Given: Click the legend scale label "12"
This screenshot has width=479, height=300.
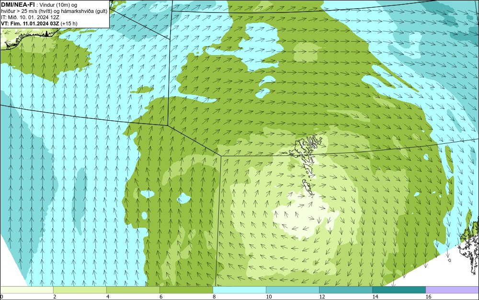Looking at the screenshot, I should tap(322, 297).
